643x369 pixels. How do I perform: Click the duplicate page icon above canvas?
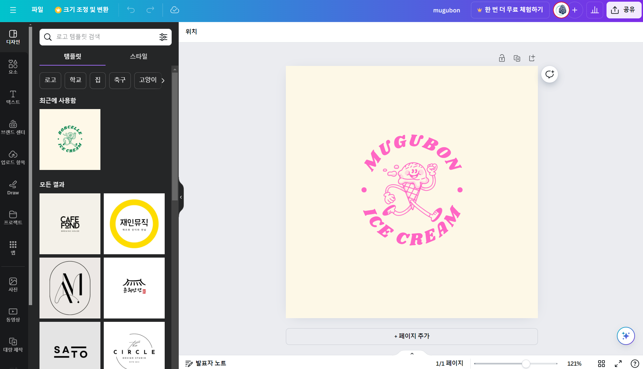pyautogui.click(x=517, y=58)
